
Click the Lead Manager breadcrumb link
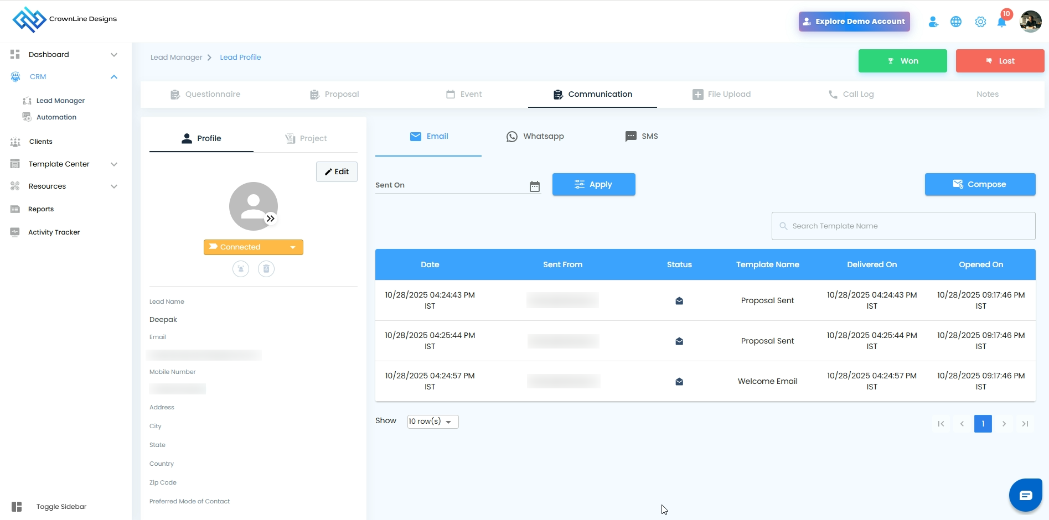tap(176, 58)
